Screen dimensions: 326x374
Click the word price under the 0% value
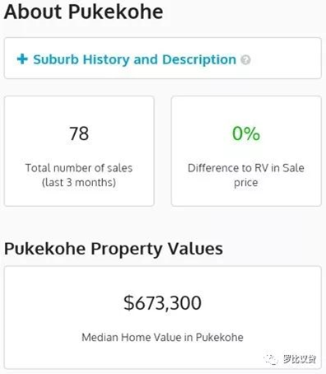pos(246,183)
